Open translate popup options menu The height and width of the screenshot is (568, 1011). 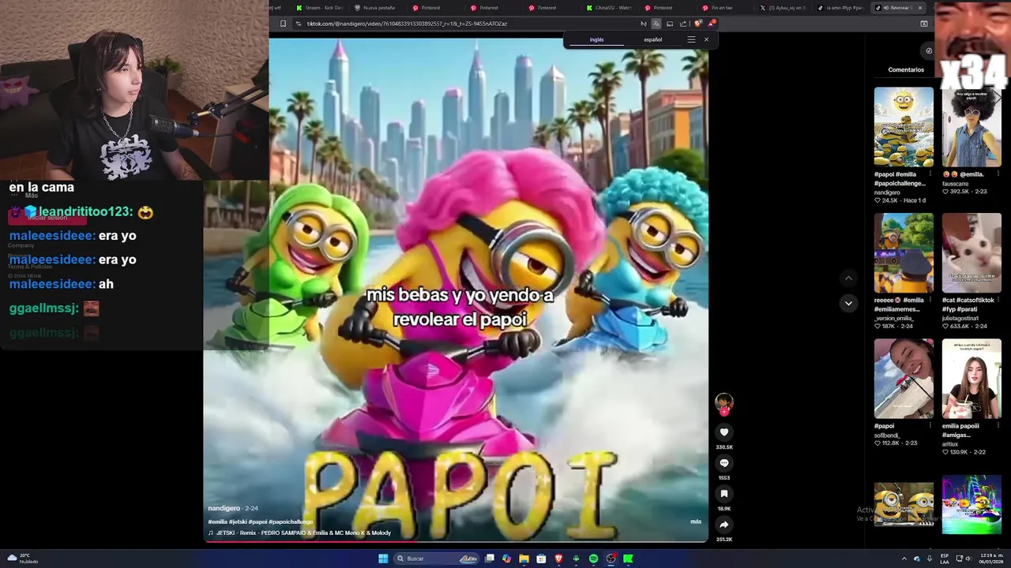[x=691, y=39]
